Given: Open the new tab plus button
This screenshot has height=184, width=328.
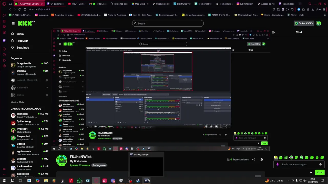Looking at the screenshot, I should point(300,4).
